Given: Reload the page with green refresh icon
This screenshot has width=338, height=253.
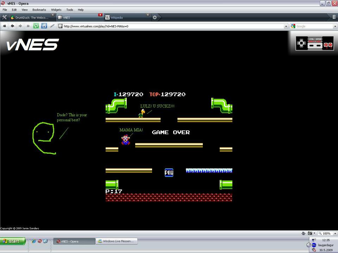Looking at the screenshot, I should tap(36, 26).
